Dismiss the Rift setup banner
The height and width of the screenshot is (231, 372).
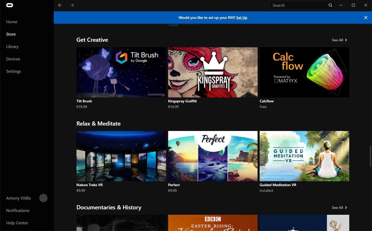366,18
